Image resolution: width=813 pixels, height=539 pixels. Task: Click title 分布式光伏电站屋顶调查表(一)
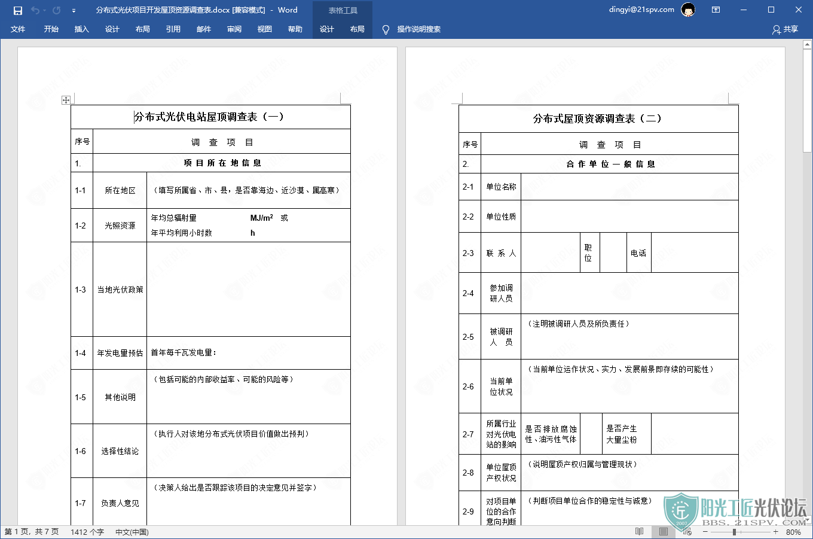(209, 117)
